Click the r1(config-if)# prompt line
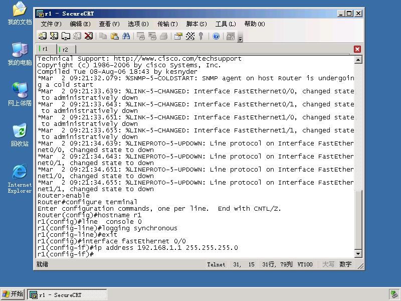 (66, 254)
